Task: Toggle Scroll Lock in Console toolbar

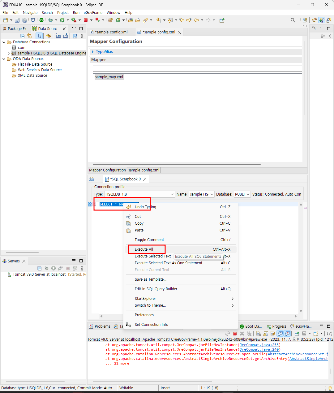Action: (x=266, y=334)
